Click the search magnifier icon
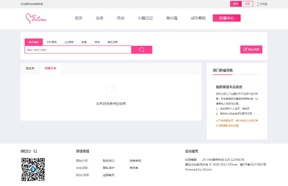Viewport: 288px width, 186px height. click(x=141, y=50)
